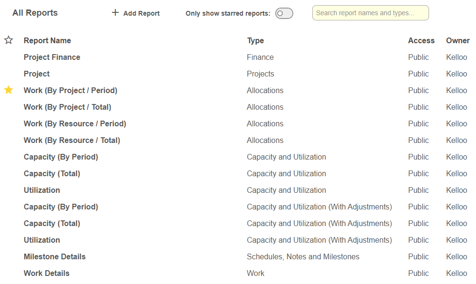This screenshot has width=476, height=284.
Task: Open the Work Details report
Action: [x=47, y=274]
